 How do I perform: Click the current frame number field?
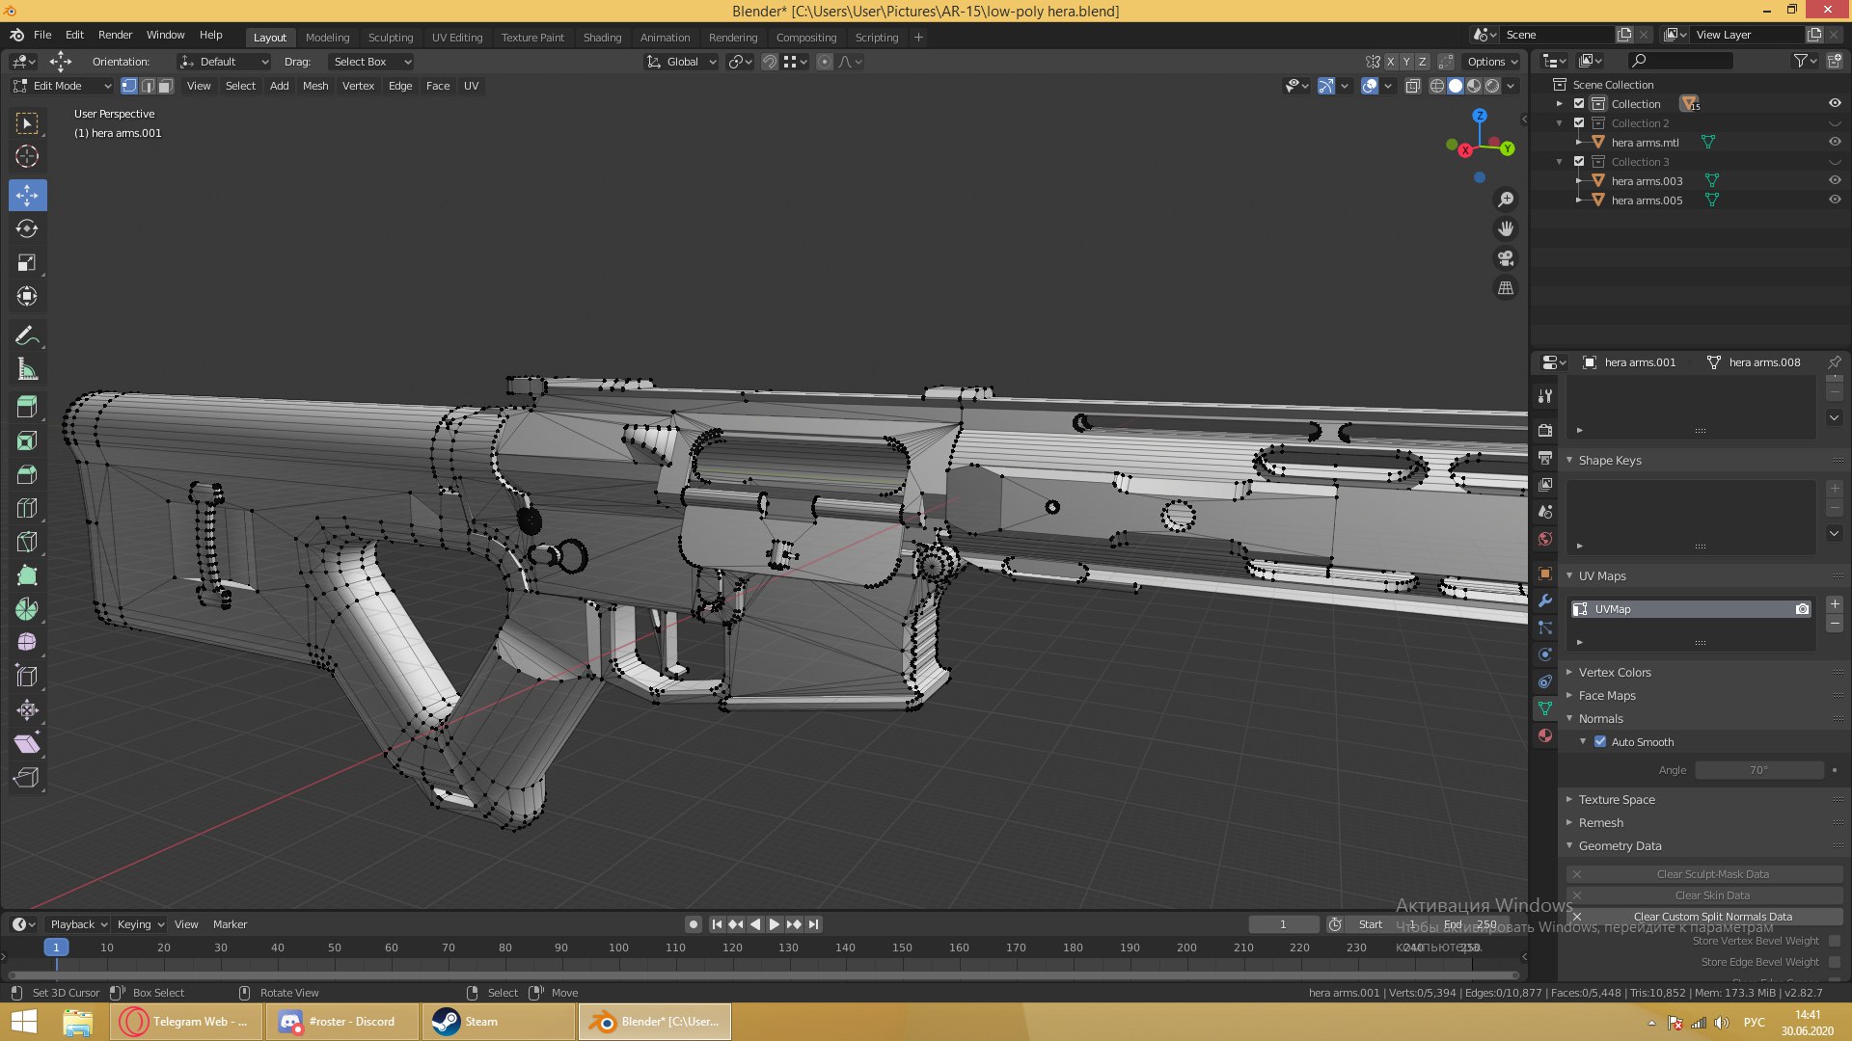1283,924
